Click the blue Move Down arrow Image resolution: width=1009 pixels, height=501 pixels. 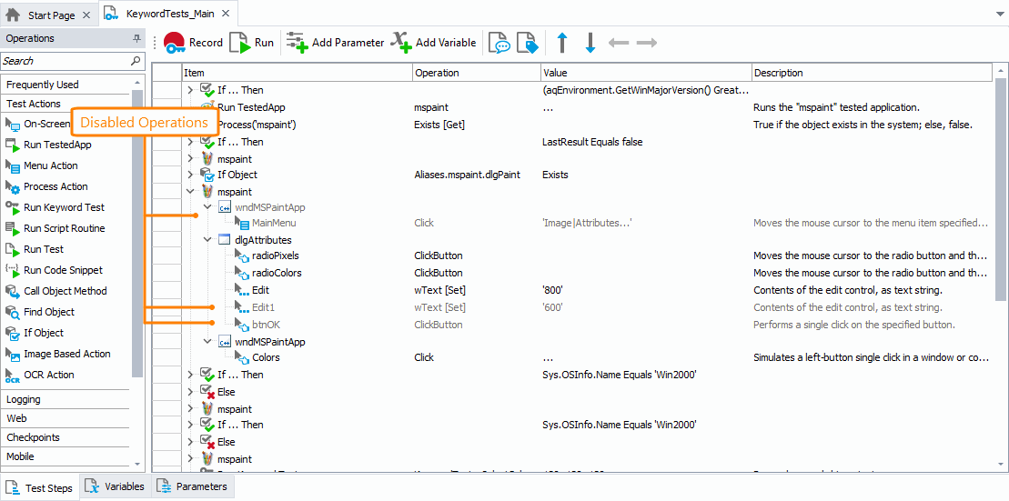590,43
